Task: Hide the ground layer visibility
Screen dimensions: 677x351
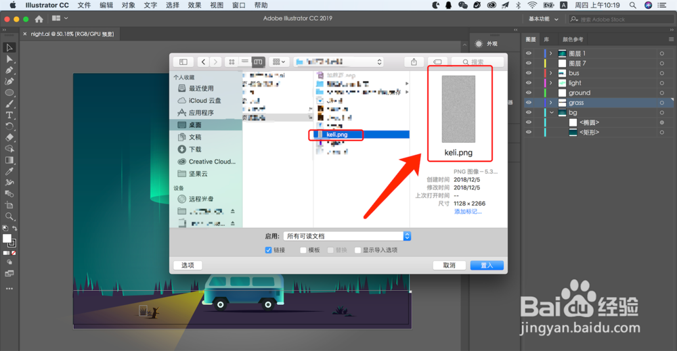Action: click(x=529, y=93)
